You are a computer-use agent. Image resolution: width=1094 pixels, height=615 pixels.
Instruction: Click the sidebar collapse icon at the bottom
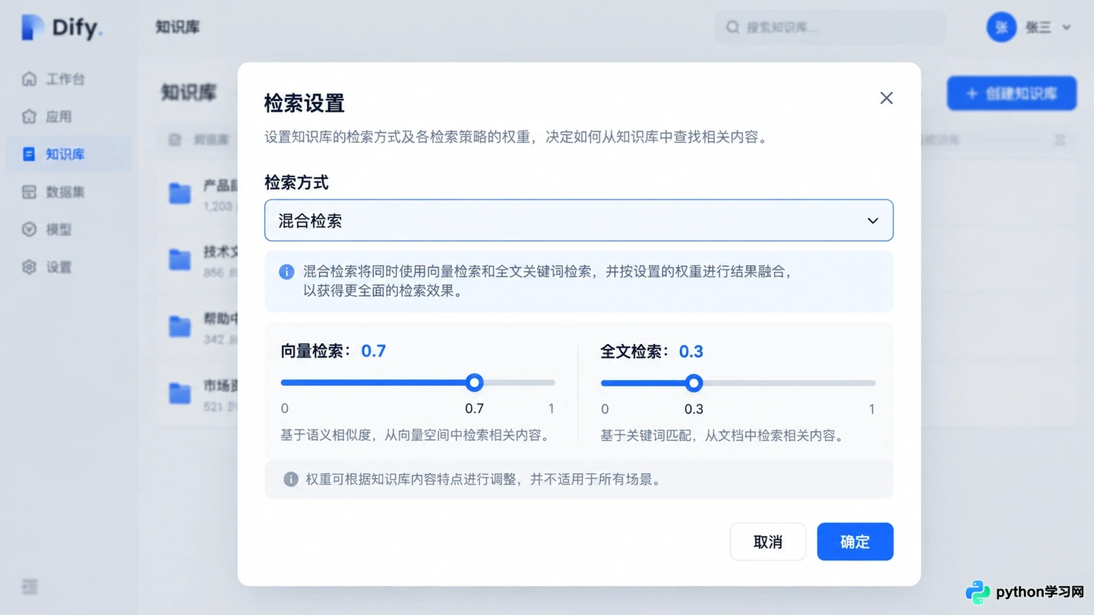pos(30,587)
